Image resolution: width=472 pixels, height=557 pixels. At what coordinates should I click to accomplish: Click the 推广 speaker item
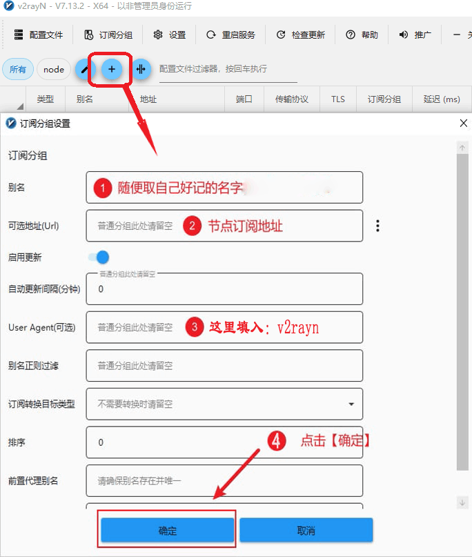415,35
